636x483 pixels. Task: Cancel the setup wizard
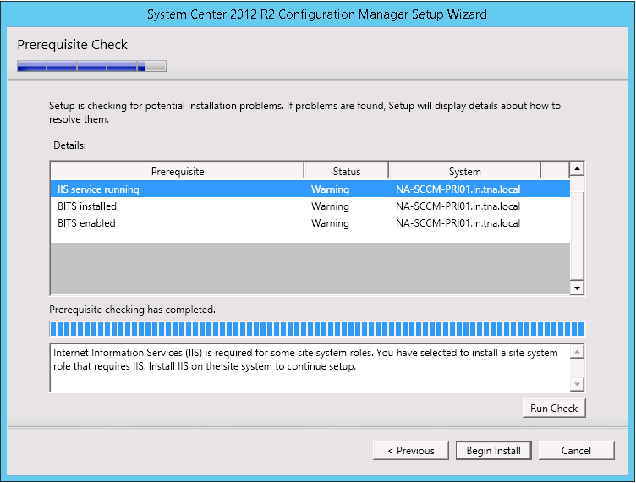pos(576,451)
